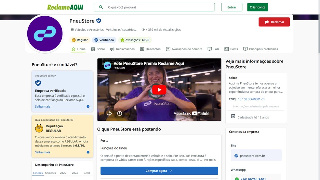Click 'ver mais' in post text
The image size is (320, 180).
[x=209, y=160]
